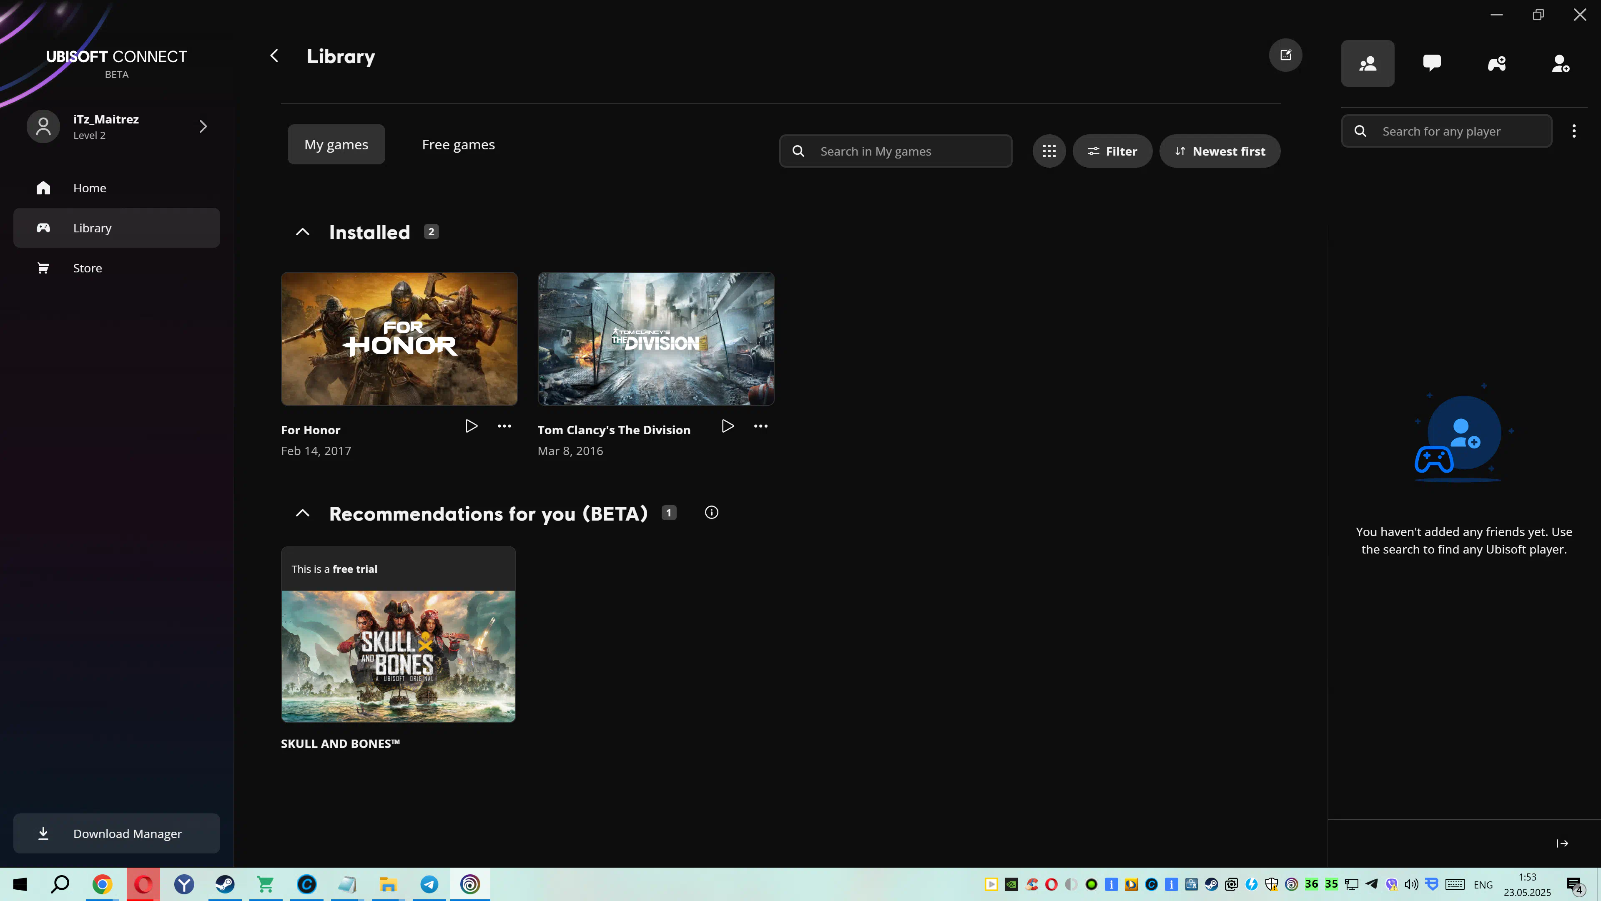The height and width of the screenshot is (901, 1601).
Task: Expand the iTz_Maitrez profile chevron
Action: coord(203,126)
